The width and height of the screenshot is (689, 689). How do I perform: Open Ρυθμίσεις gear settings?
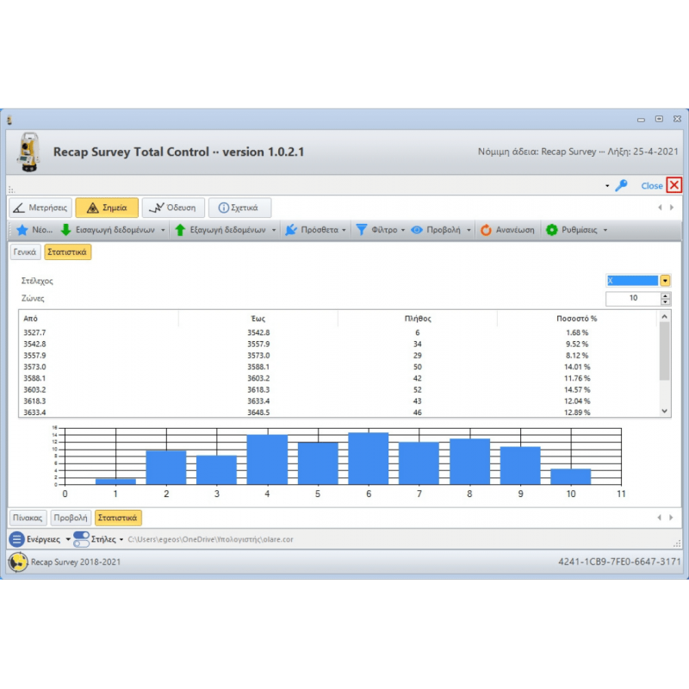(x=552, y=230)
